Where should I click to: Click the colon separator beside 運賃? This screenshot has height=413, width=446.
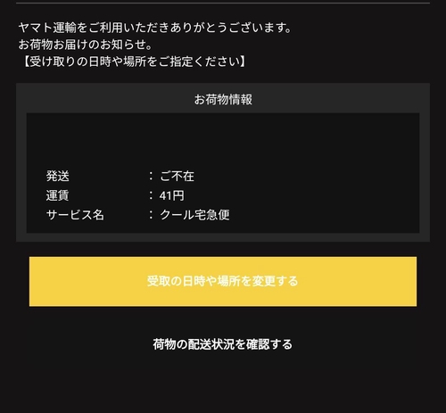click(x=151, y=195)
